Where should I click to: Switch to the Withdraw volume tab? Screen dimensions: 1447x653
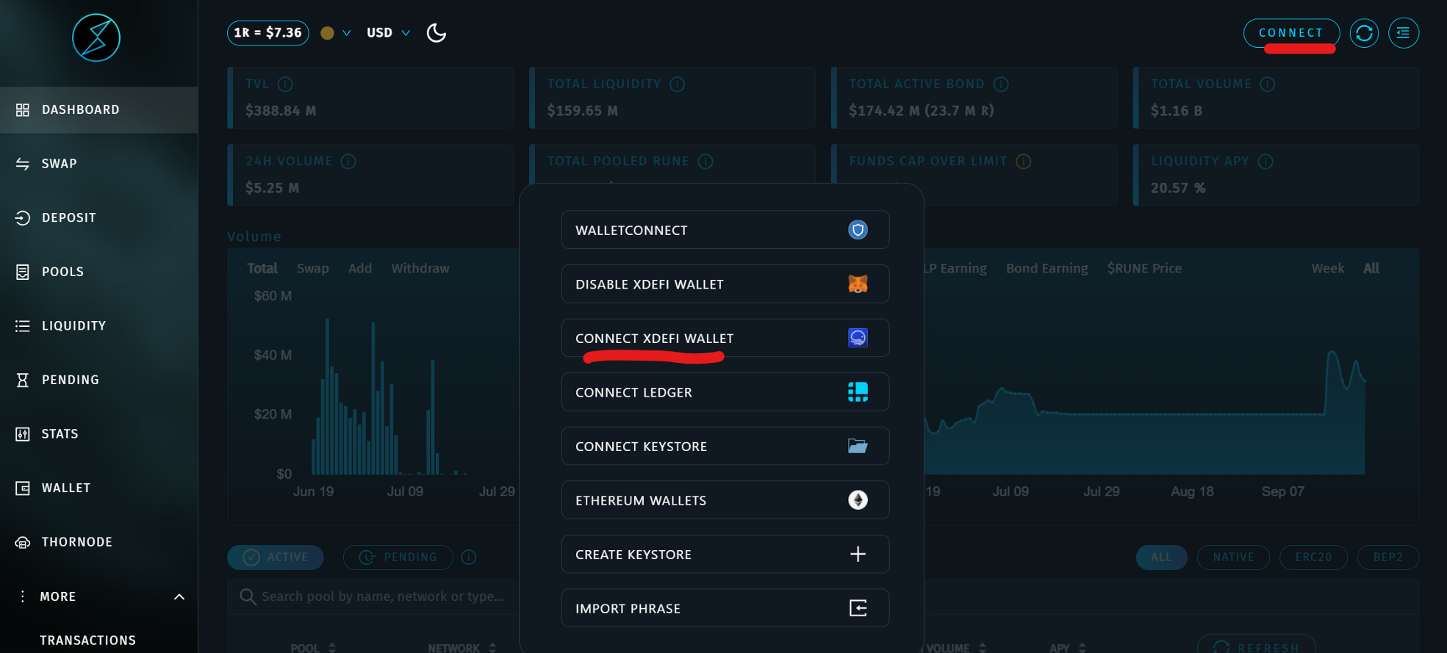420,269
